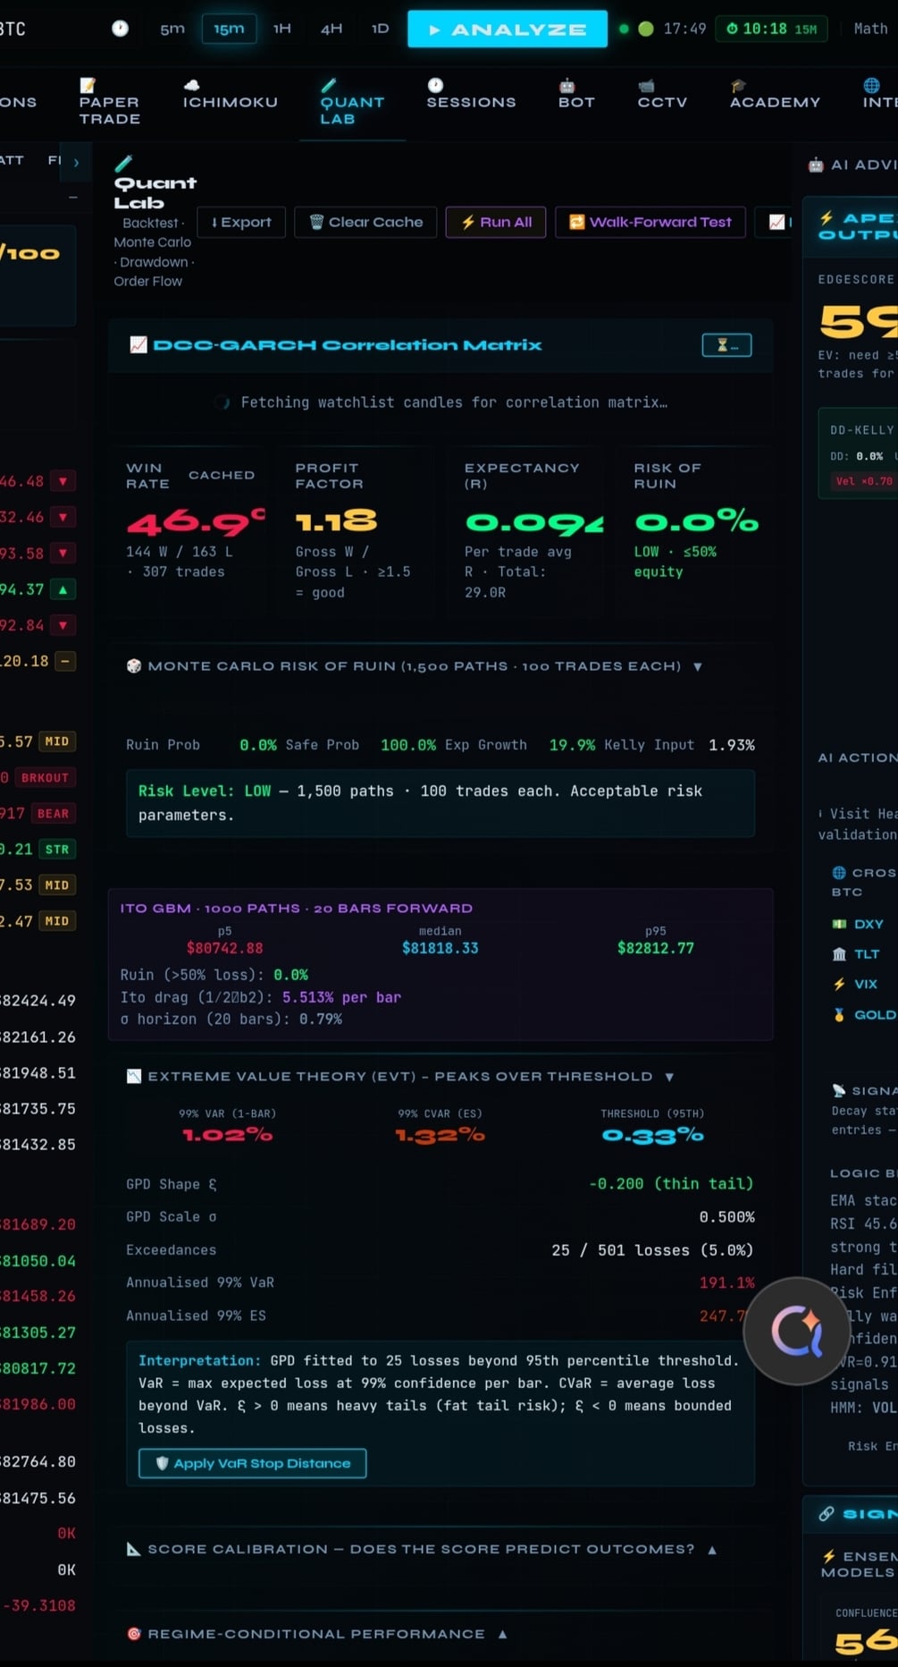The width and height of the screenshot is (898, 1667).
Task: Select the 4H timeframe
Action: coord(332,29)
